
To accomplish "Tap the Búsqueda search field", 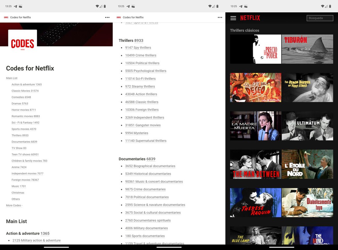I will 320,18.
